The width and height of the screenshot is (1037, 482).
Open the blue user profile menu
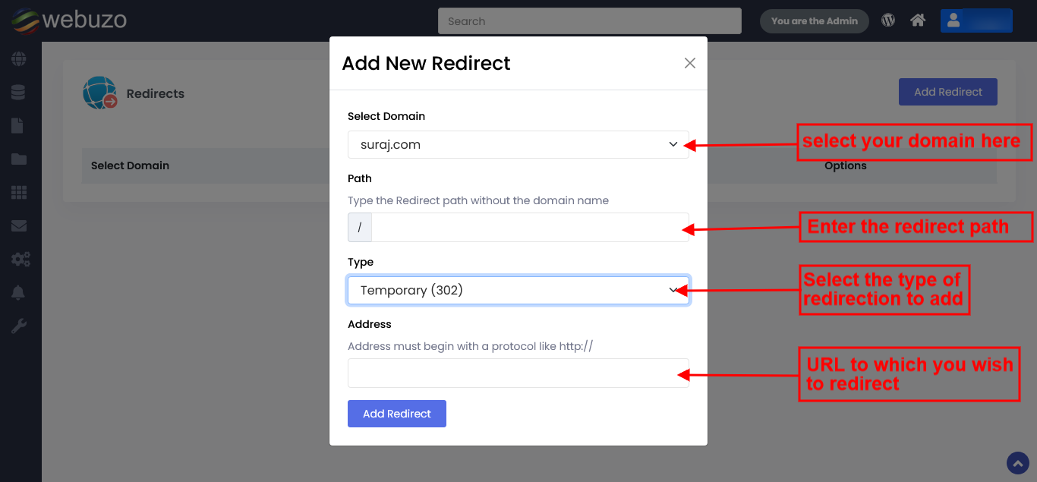click(x=976, y=20)
